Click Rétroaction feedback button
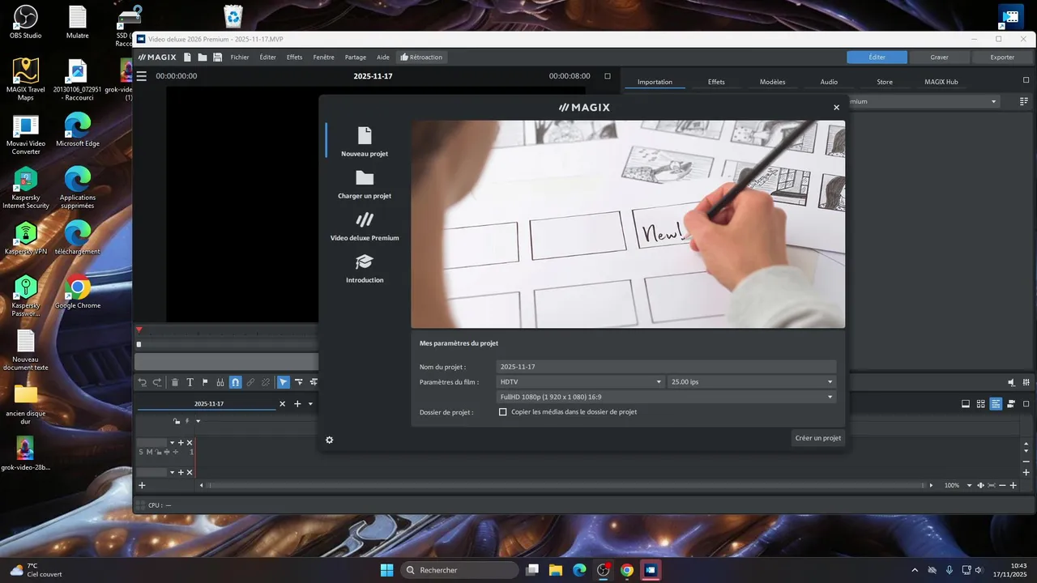 421,57
